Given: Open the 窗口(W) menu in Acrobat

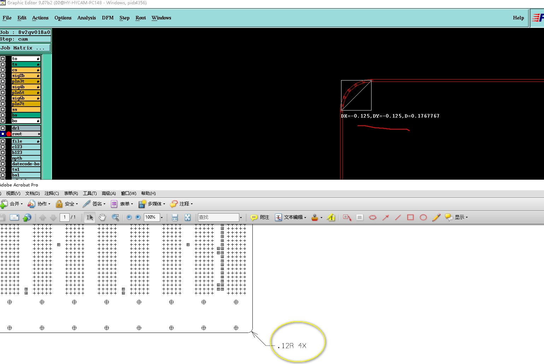Looking at the screenshot, I should coord(129,193).
